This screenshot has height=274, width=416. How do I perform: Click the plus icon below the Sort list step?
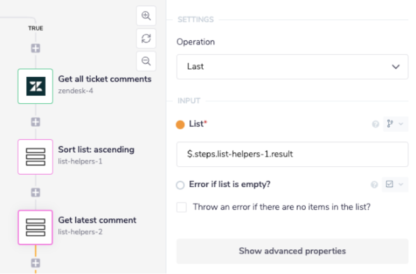[35, 192]
